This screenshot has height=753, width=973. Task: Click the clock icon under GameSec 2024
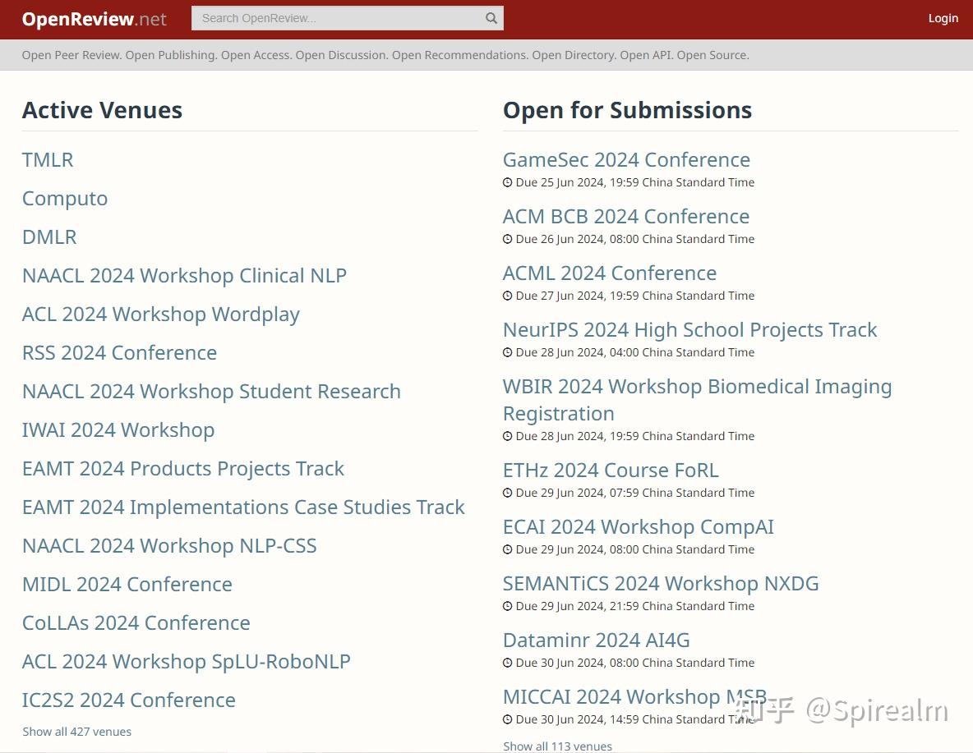(508, 182)
